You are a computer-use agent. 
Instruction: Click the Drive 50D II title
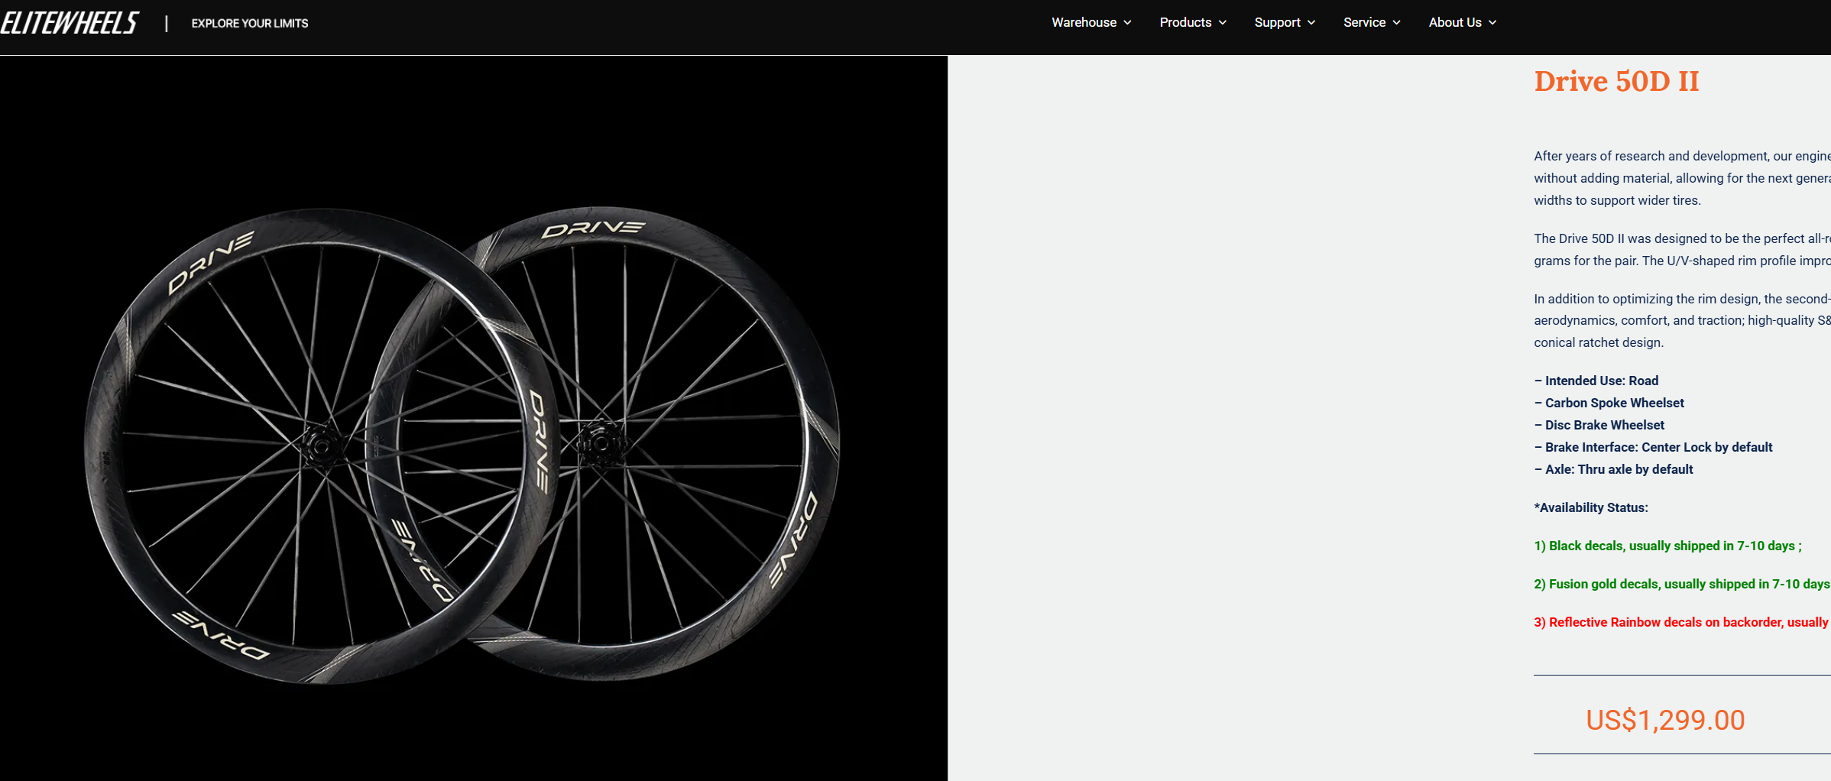pos(1616,81)
